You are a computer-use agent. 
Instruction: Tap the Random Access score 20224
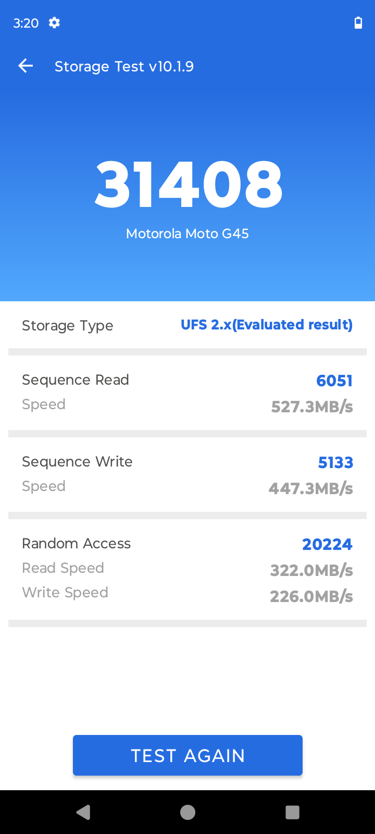327,545
